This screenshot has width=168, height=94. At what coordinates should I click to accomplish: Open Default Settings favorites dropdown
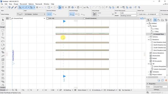click(20, 14)
